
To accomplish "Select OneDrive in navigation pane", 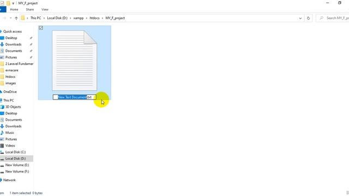I will pos(10,92).
